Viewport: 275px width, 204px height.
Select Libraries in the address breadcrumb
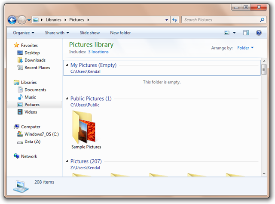click(53, 20)
